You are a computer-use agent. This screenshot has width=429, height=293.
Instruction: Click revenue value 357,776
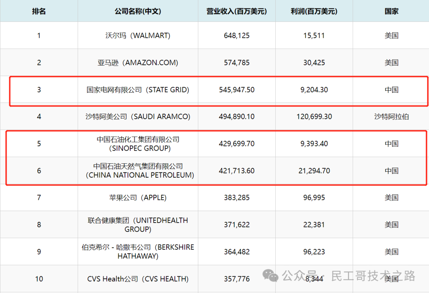[237, 279]
